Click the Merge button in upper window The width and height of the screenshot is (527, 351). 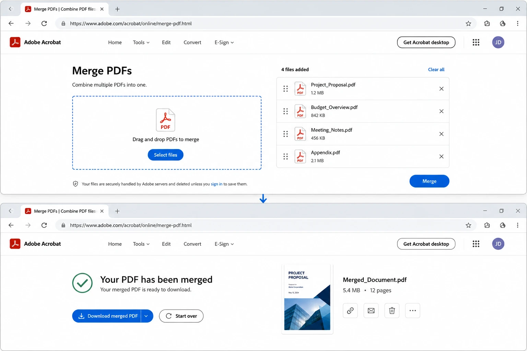429,181
